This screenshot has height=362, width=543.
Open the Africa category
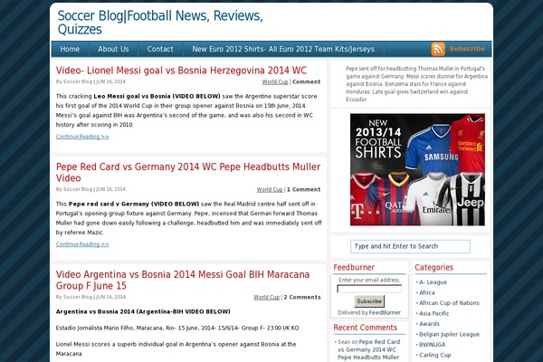pyautogui.click(x=426, y=292)
